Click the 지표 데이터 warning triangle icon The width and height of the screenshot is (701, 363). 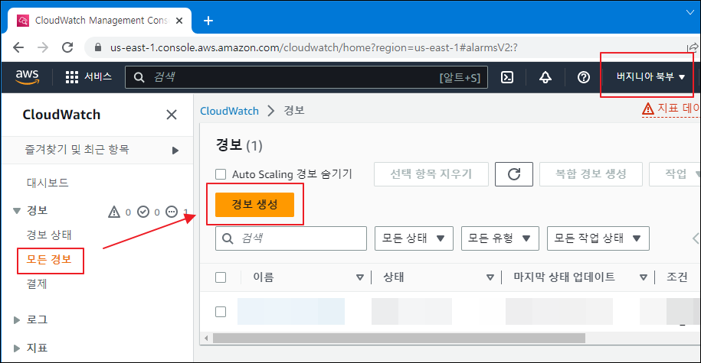click(648, 109)
